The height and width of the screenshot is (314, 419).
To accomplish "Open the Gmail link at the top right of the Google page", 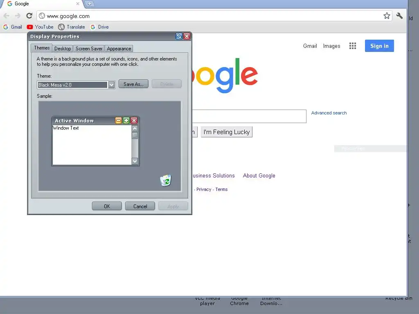I will [x=310, y=46].
